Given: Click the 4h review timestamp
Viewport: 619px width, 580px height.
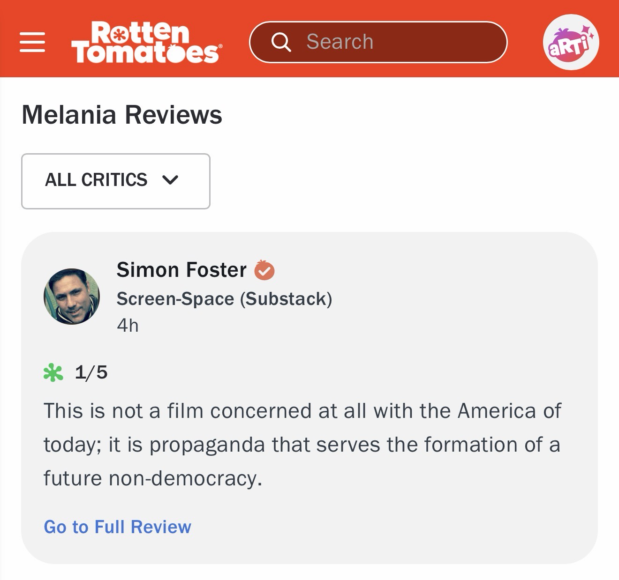Looking at the screenshot, I should (128, 326).
